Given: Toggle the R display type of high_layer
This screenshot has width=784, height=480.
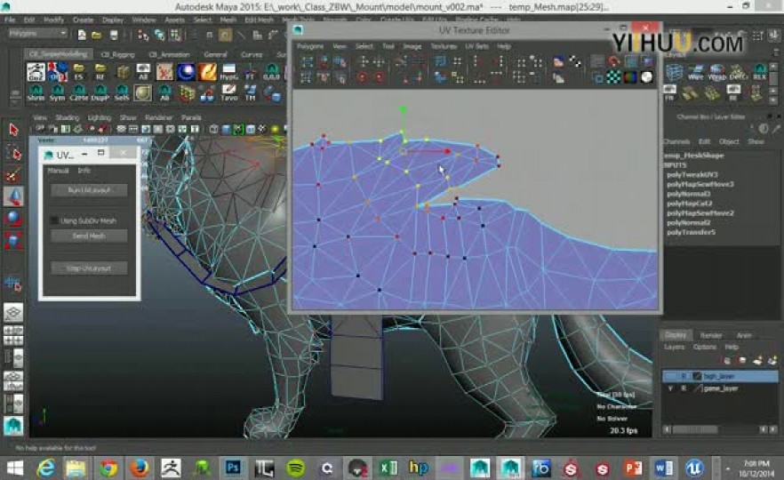Looking at the screenshot, I should point(684,376).
